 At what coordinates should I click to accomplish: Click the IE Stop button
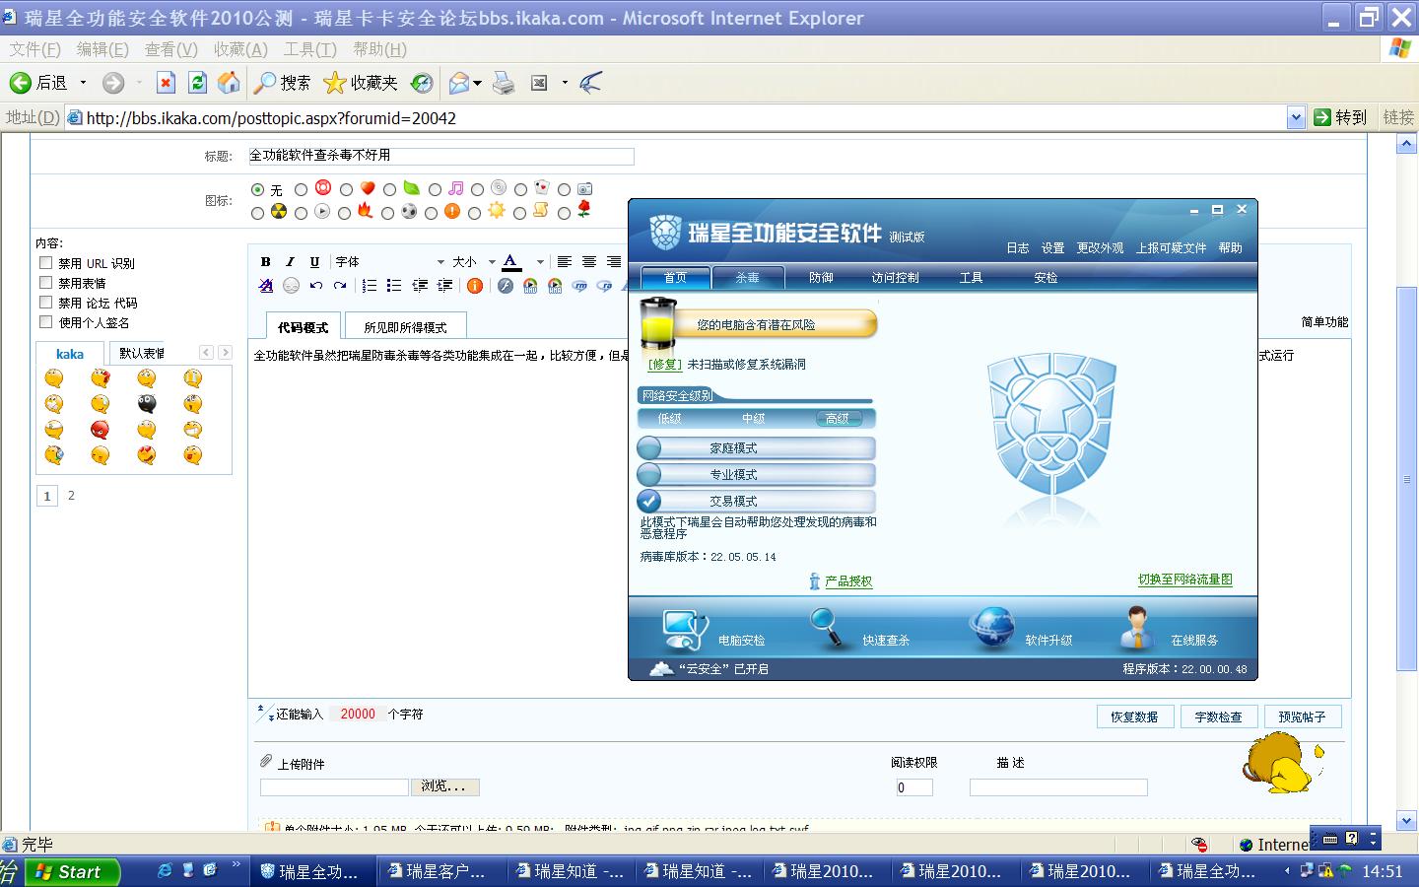[x=166, y=83]
